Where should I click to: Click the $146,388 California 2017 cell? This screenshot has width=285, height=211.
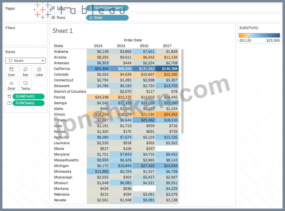coord(167,69)
